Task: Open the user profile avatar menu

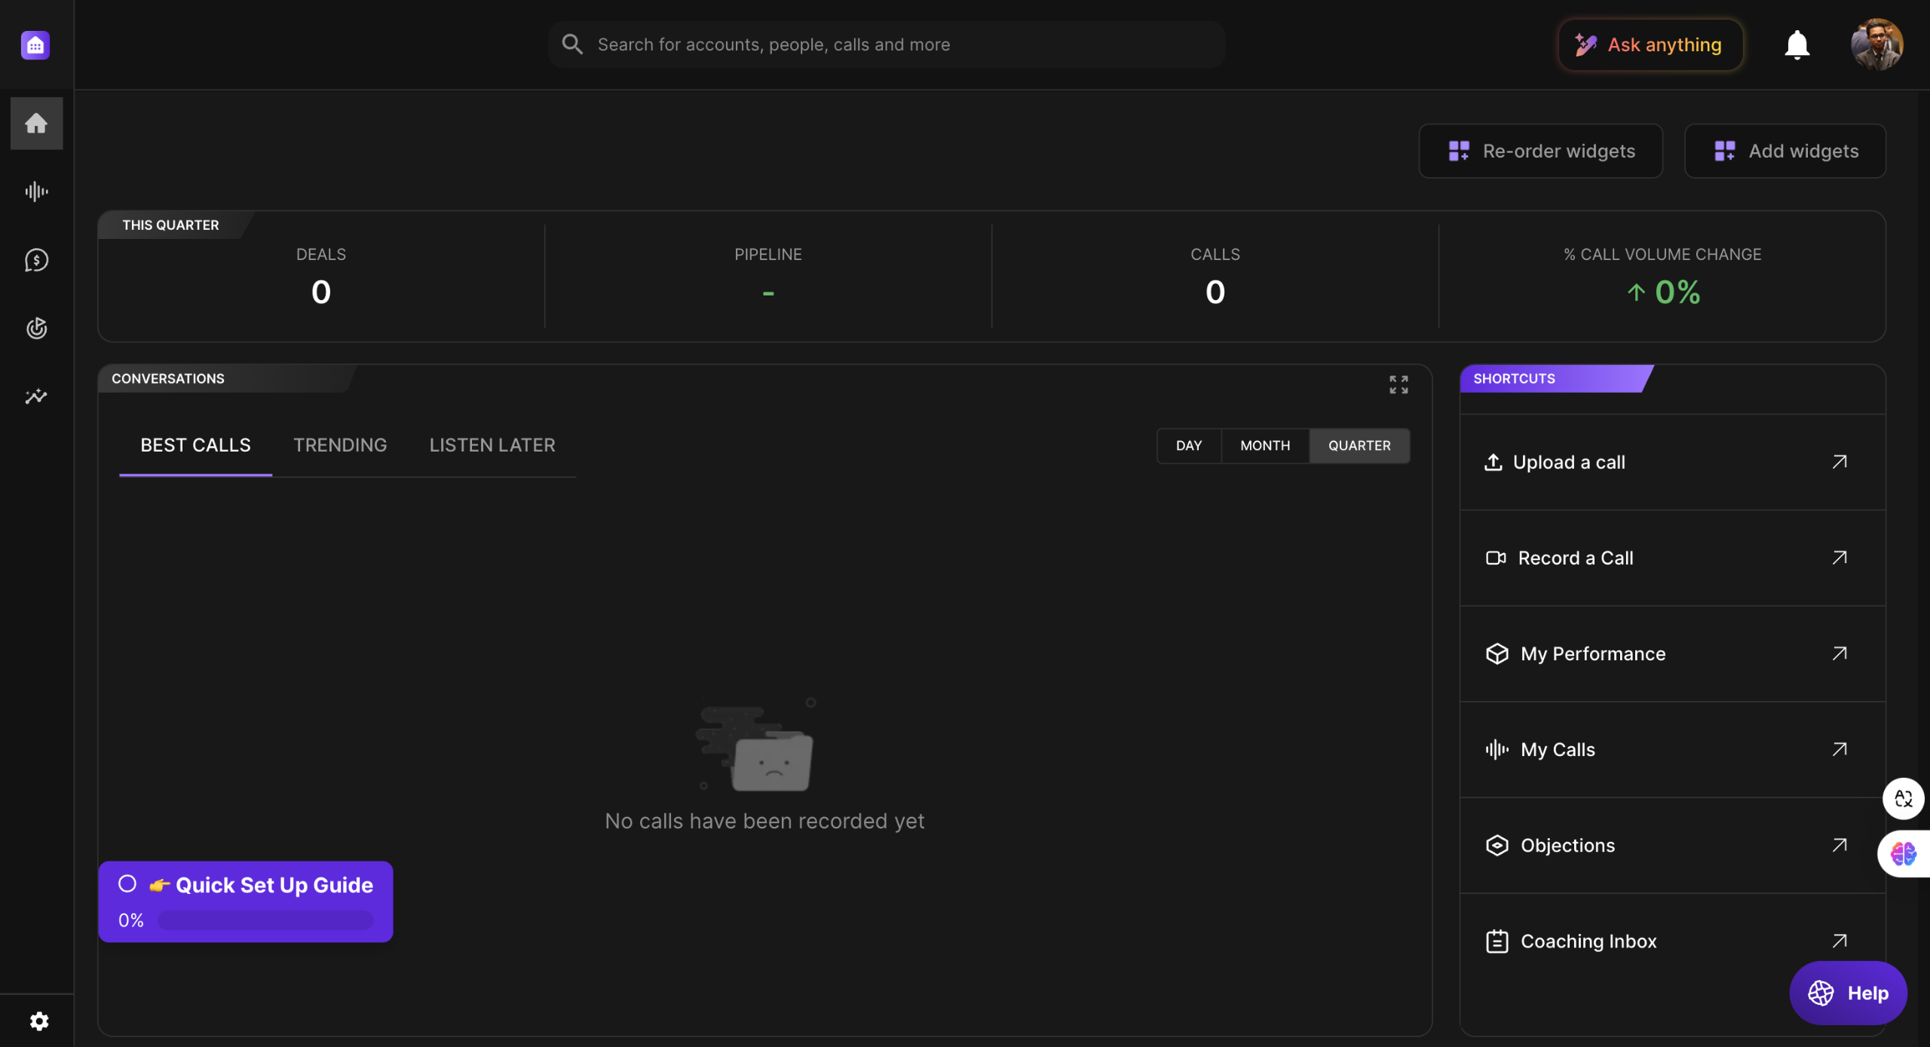Action: tap(1876, 45)
